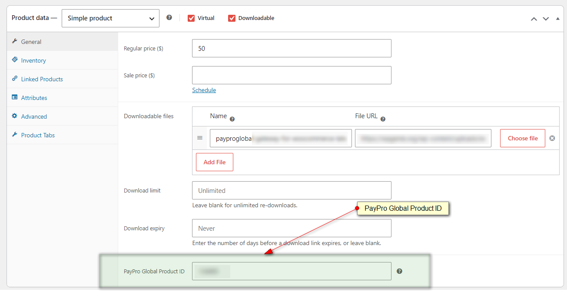Open the Linked Products tab
The width and height of the screenshot is (567, 292).
[63, 79]
